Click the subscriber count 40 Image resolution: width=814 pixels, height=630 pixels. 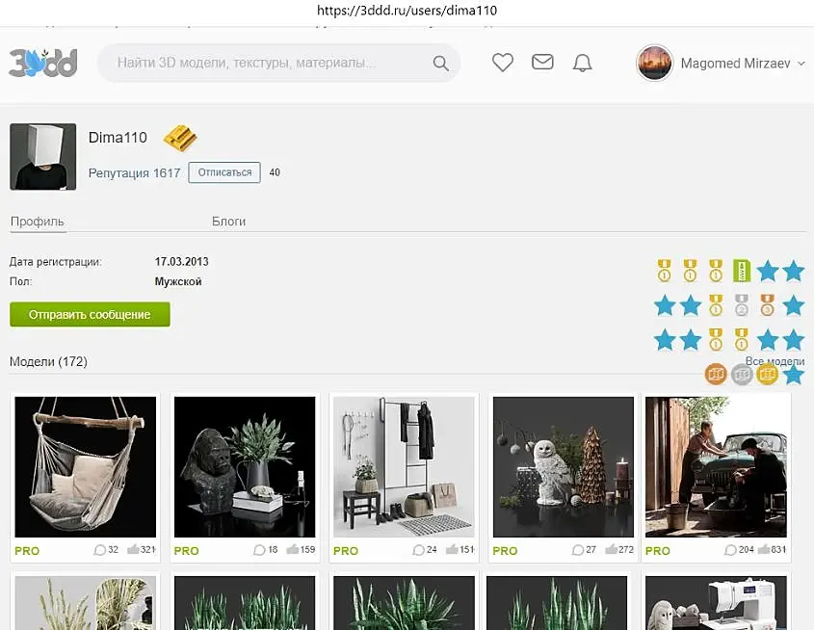[x=275, y=172]
